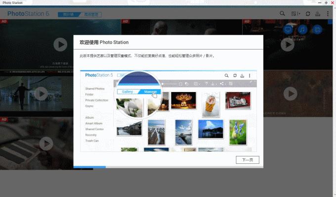Image resolution: width=336 pixels, height=197 pixels.
Task: Maximize the Photo Station window with plus
Action: tap(326, 3)
